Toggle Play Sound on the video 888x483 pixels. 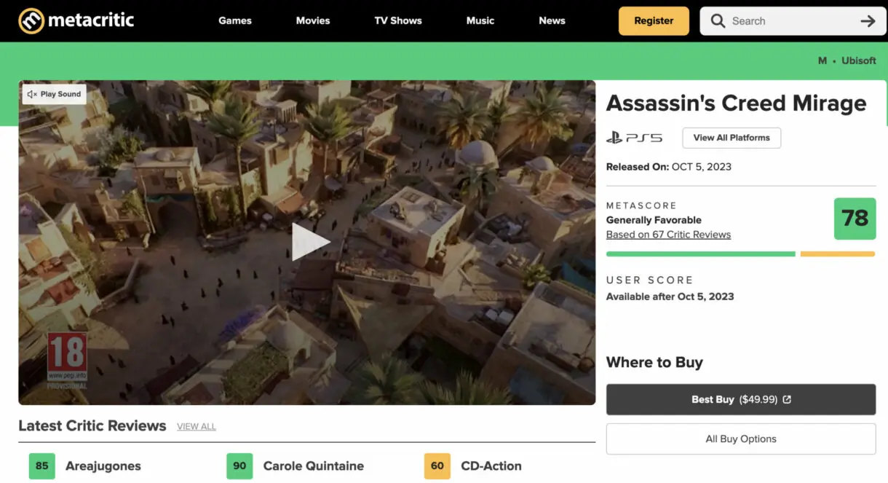click(x=54, y=94)
